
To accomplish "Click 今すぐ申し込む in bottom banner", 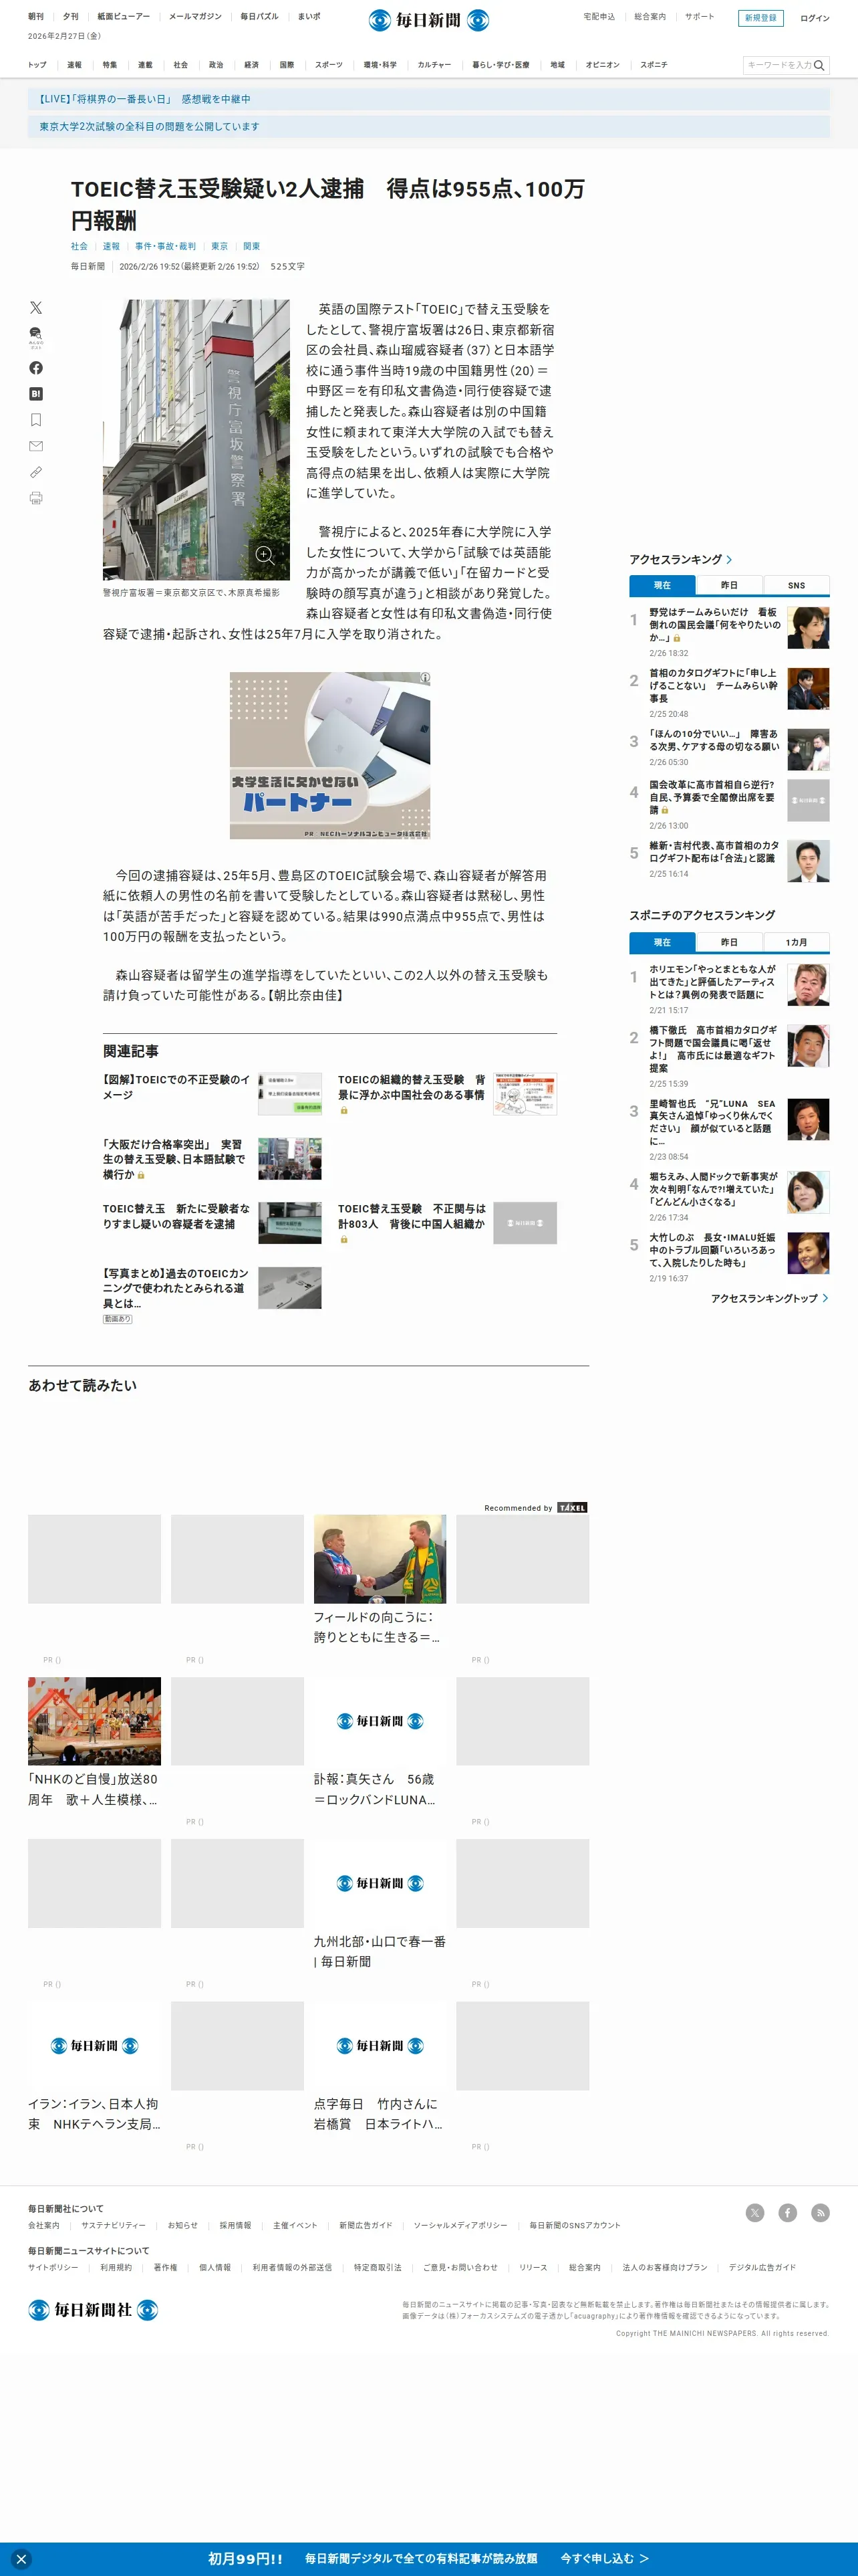I will 604,2559.
